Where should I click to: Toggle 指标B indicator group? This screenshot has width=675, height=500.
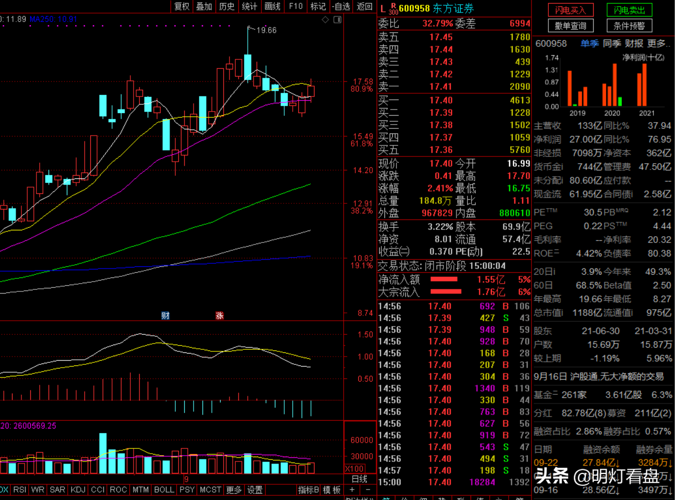point(308,490)
